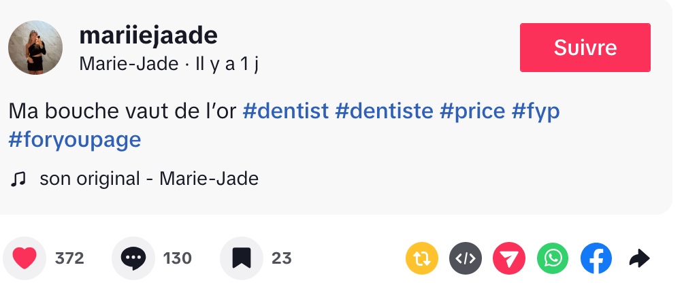Image resolution: width=682 pixels, height=295 pixels.
Task: Get the embed code for video
Action: point(466,258)
